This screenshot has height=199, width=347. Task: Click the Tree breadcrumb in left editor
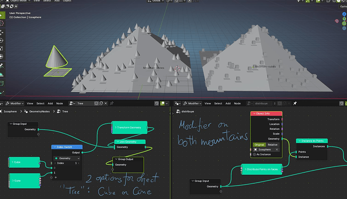click(x=65, y=111)
